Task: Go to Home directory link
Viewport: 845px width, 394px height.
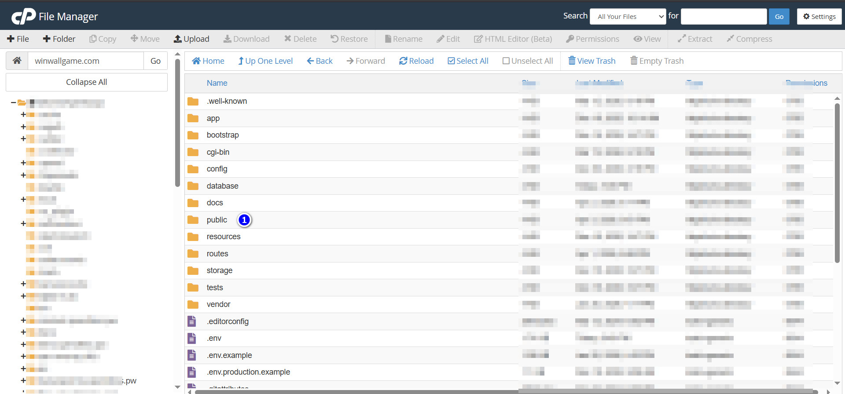Action: (x=208, y=61)
